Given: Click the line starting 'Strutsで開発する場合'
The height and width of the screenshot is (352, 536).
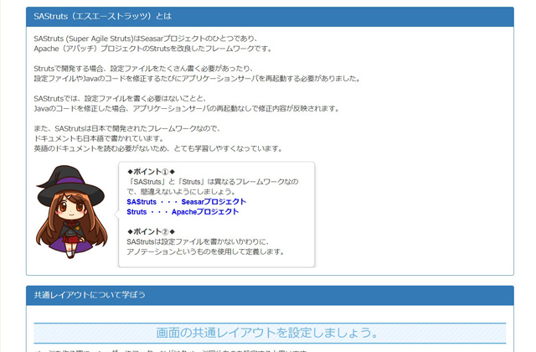Looking at the screenshot, I should point(143,69).
